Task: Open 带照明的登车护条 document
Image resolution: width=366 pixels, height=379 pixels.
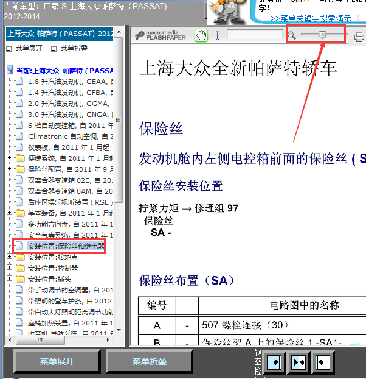Action: [70, 301]
